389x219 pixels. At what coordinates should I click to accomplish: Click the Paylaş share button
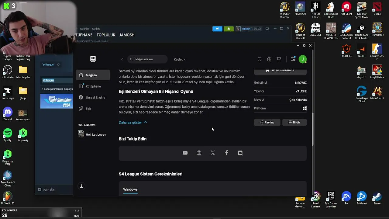(267, 122)
